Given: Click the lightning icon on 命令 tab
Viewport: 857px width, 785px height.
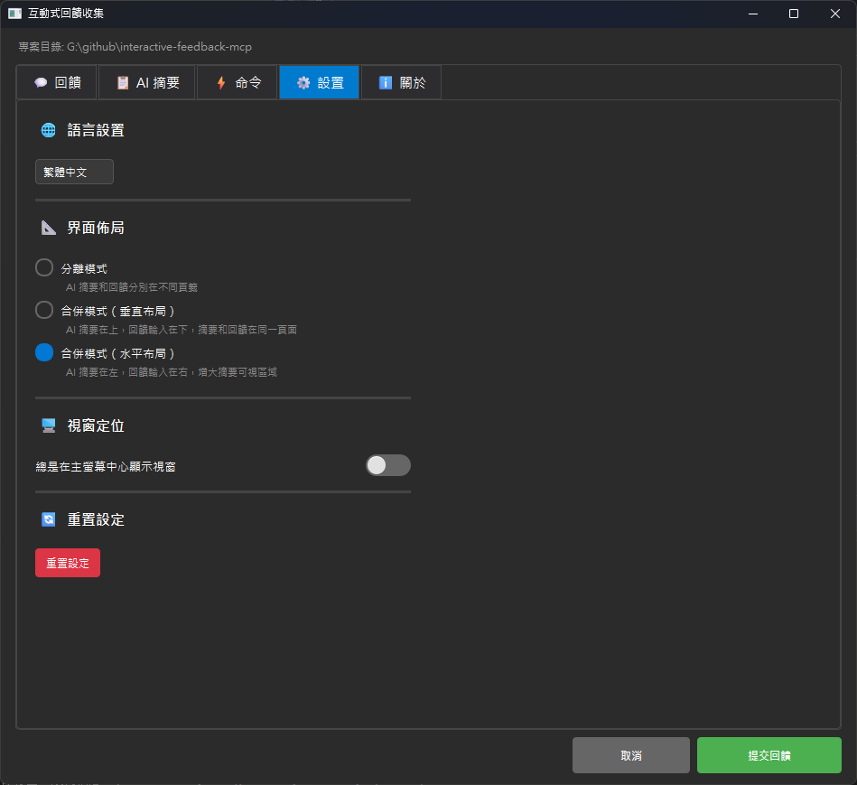Looking at the screenshot, I should click(x=219, y=81).
